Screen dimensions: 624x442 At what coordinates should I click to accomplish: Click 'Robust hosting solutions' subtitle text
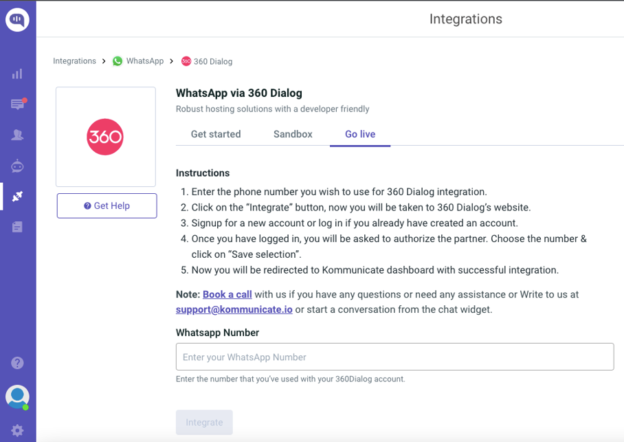point(273,109)
